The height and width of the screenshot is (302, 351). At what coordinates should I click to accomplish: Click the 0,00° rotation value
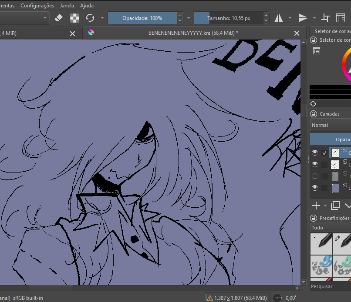point(291,298)
